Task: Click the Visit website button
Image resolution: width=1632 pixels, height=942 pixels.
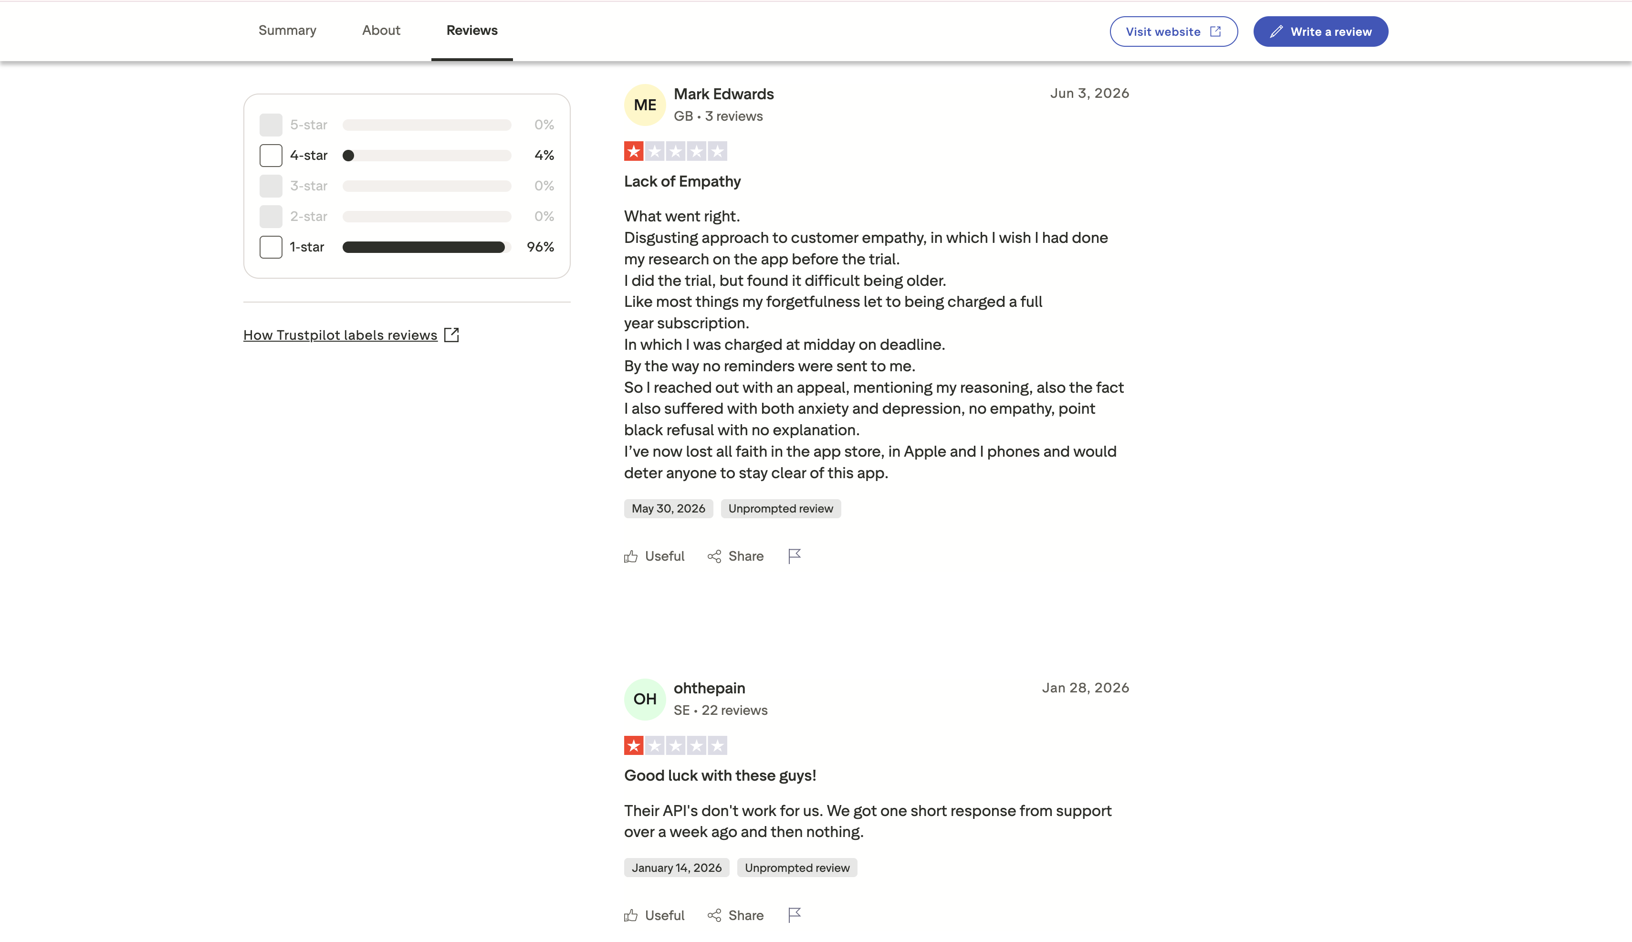Action: 1174,31
